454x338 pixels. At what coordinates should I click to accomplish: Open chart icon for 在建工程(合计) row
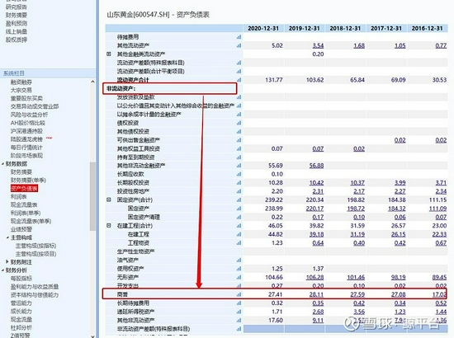click(239, 226)
